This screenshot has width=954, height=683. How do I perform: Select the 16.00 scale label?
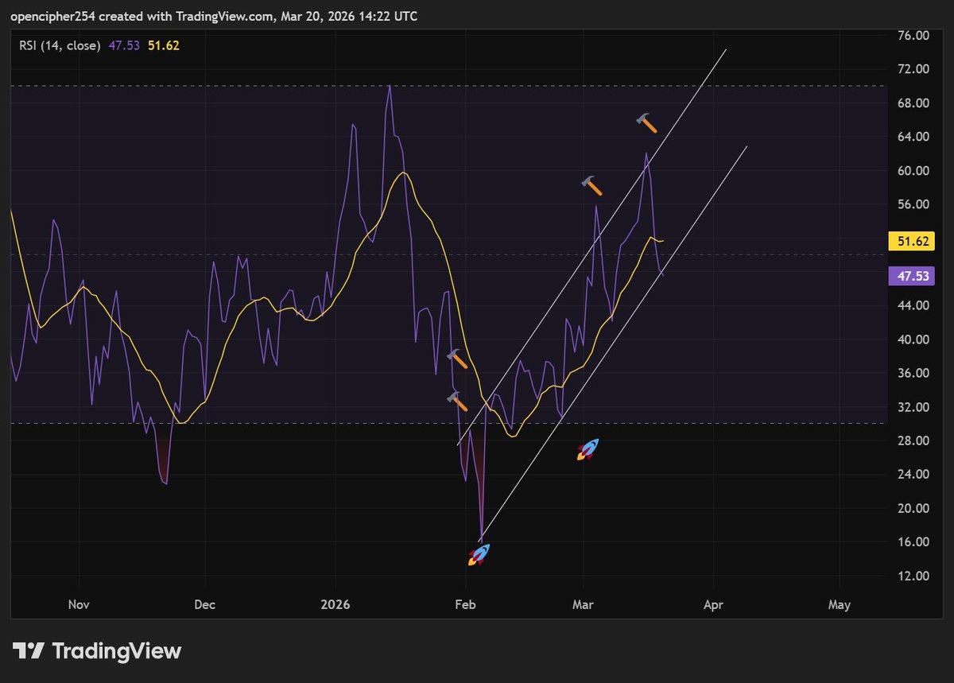(x=912, y=542)
